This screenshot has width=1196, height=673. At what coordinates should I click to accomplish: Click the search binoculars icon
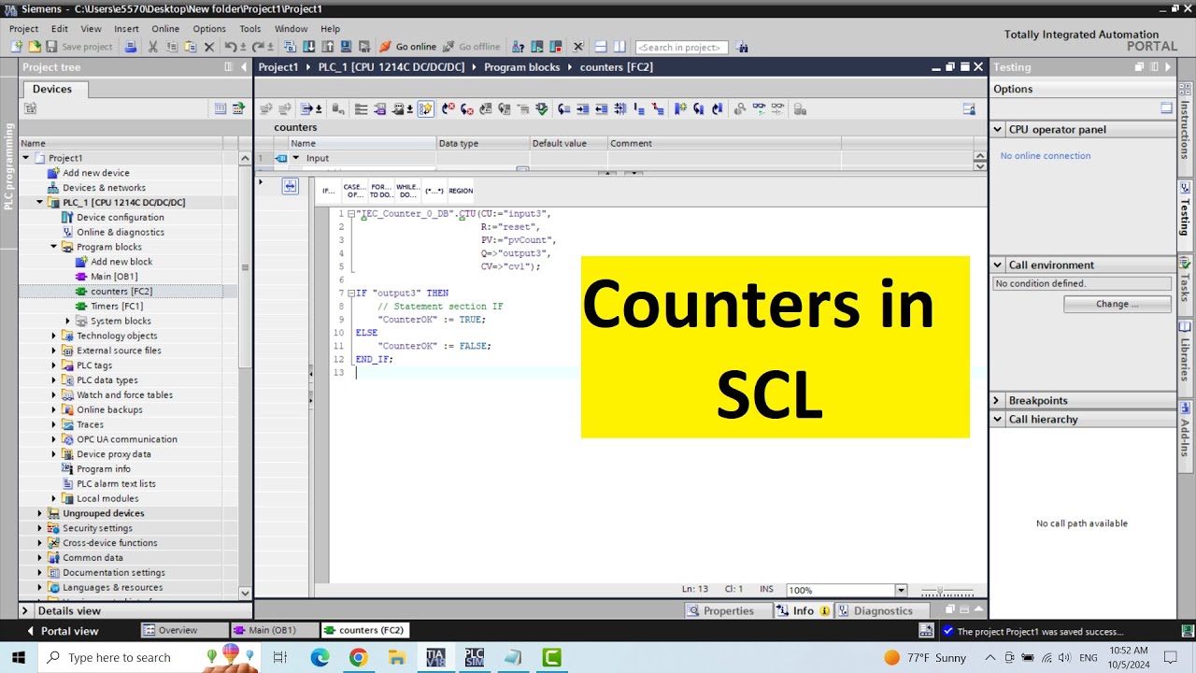point(742,47)
